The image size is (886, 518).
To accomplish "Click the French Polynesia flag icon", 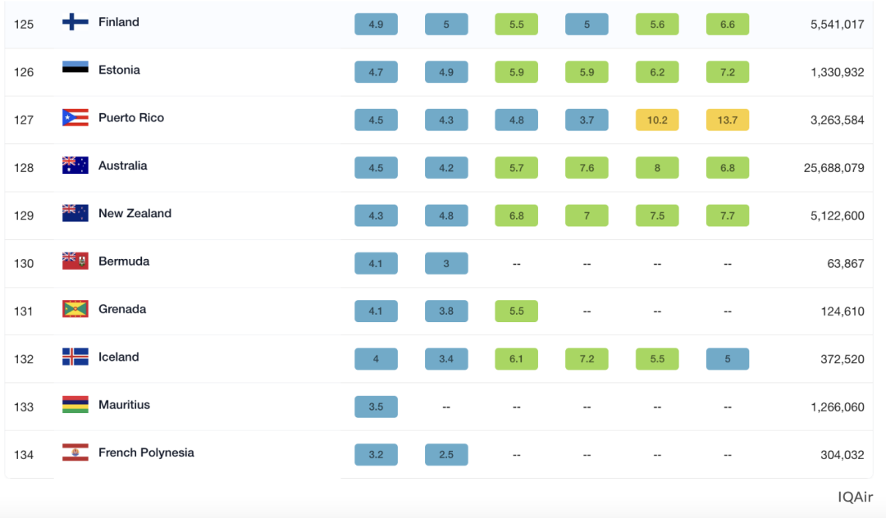I will click(x=75, y=452).
